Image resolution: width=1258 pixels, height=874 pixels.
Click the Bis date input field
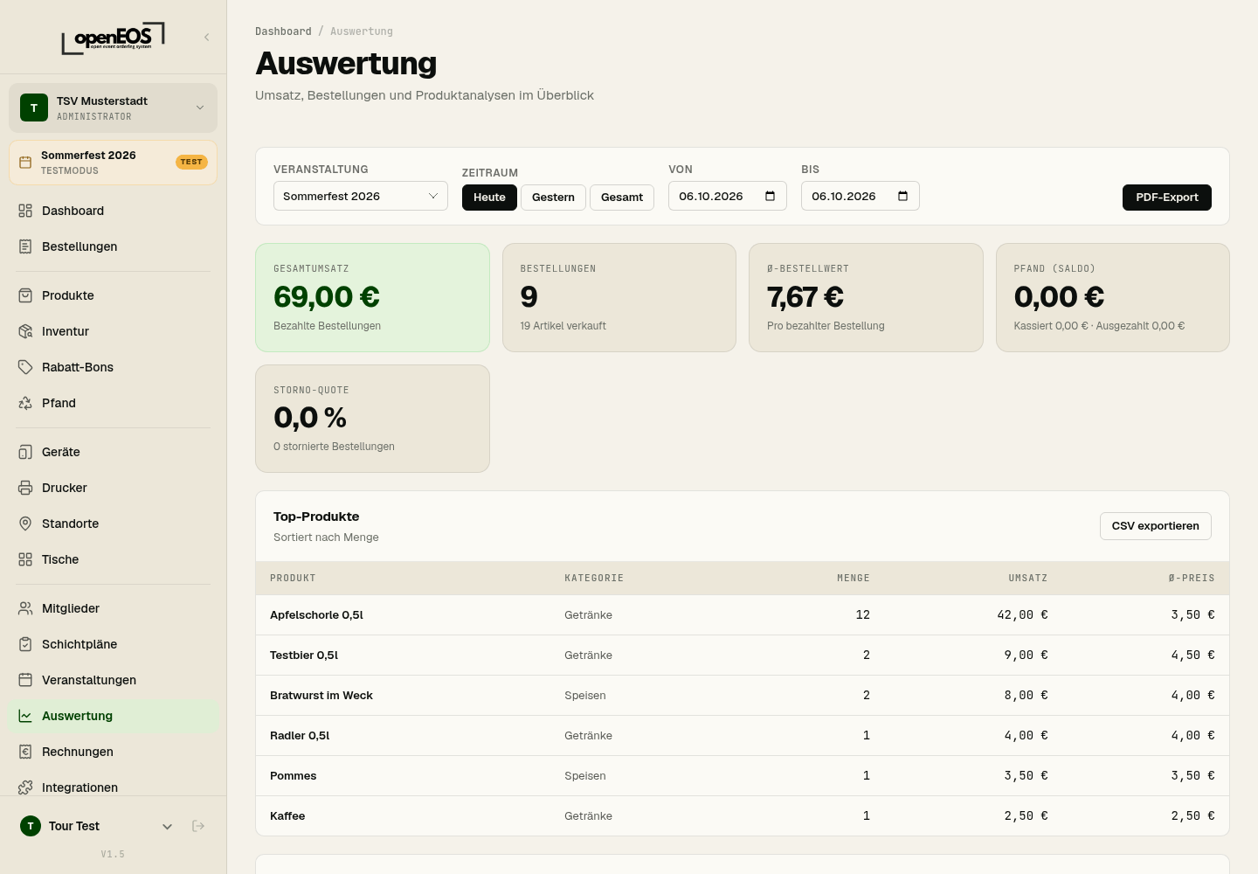click(x=861, y=196)
